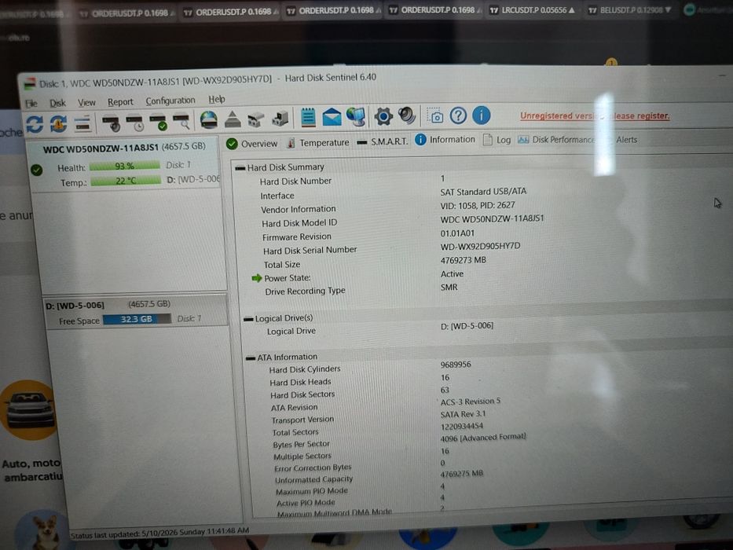Click the Hard Disk Cylinders value 9689956
The height and width of the screenshot is (550, 733).
456,365
